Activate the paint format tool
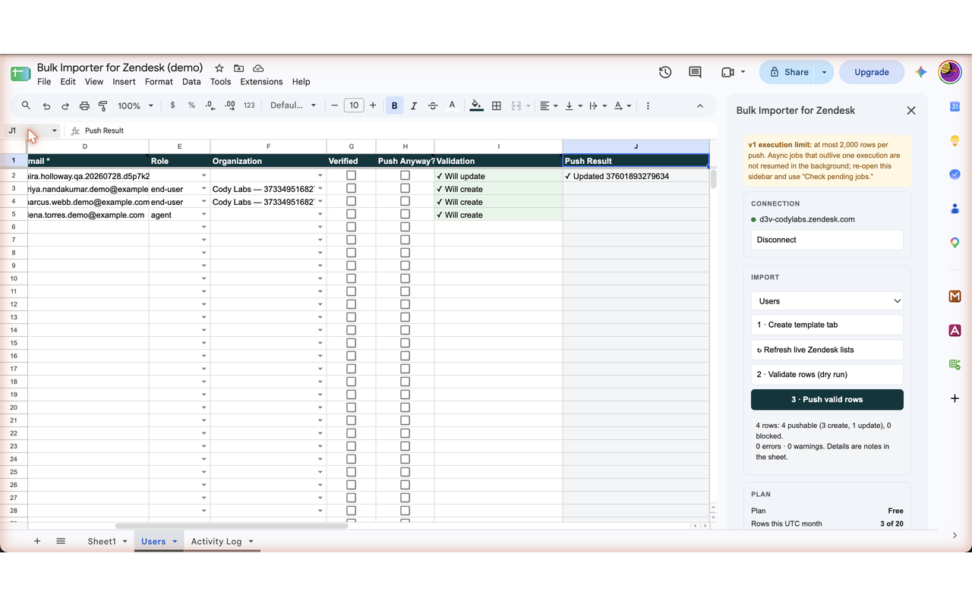Image resolution: width=972 pixels, height=607 pixels. (x=103, y=105)
